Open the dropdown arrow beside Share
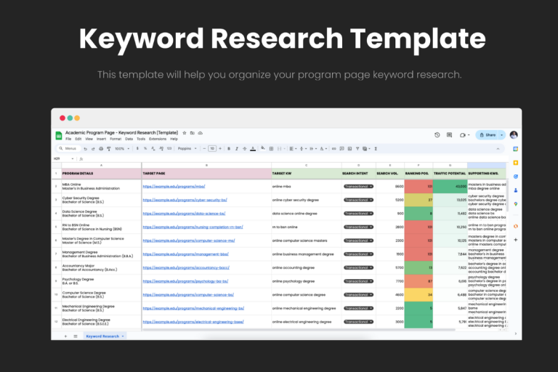 pyautogui.click(x=502, y=135)
